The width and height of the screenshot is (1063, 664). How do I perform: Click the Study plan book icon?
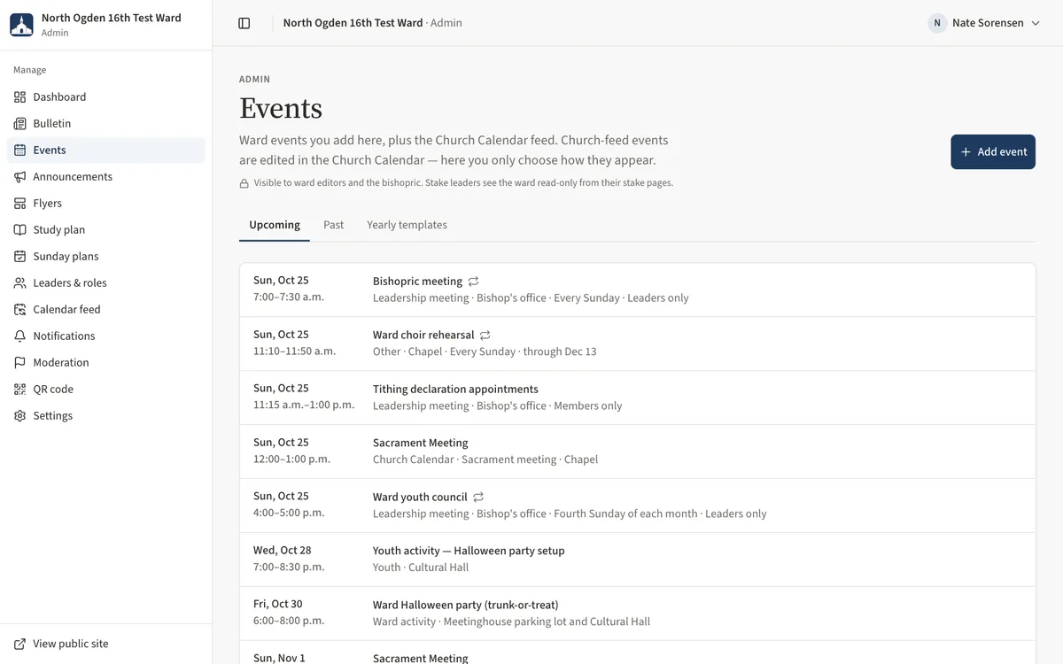pos(19,230)
